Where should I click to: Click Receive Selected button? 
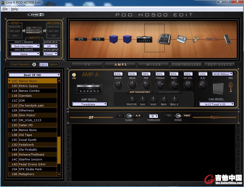click(54, 27)
